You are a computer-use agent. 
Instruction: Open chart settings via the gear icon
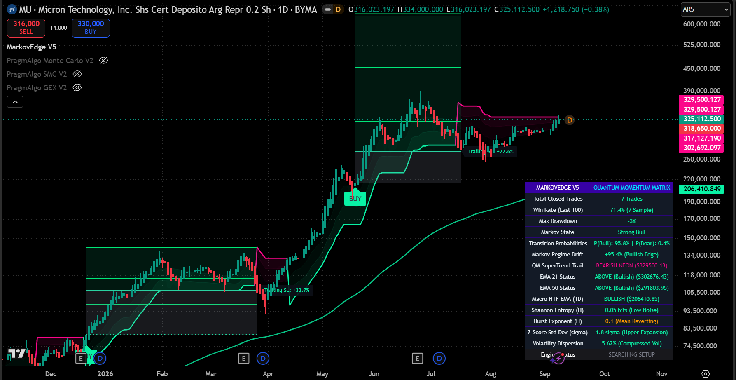coord(706,374)
